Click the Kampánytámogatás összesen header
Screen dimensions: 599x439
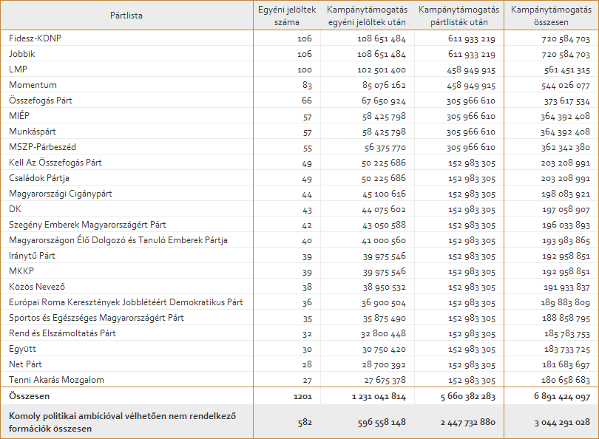[551, 16]
